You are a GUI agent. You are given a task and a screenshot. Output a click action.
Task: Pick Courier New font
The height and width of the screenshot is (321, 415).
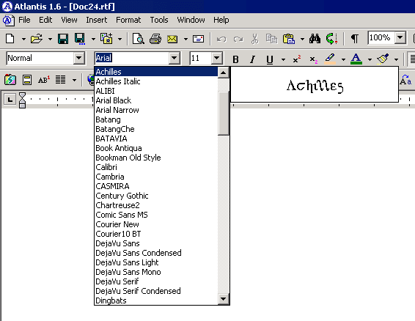(x=156, y=224)
